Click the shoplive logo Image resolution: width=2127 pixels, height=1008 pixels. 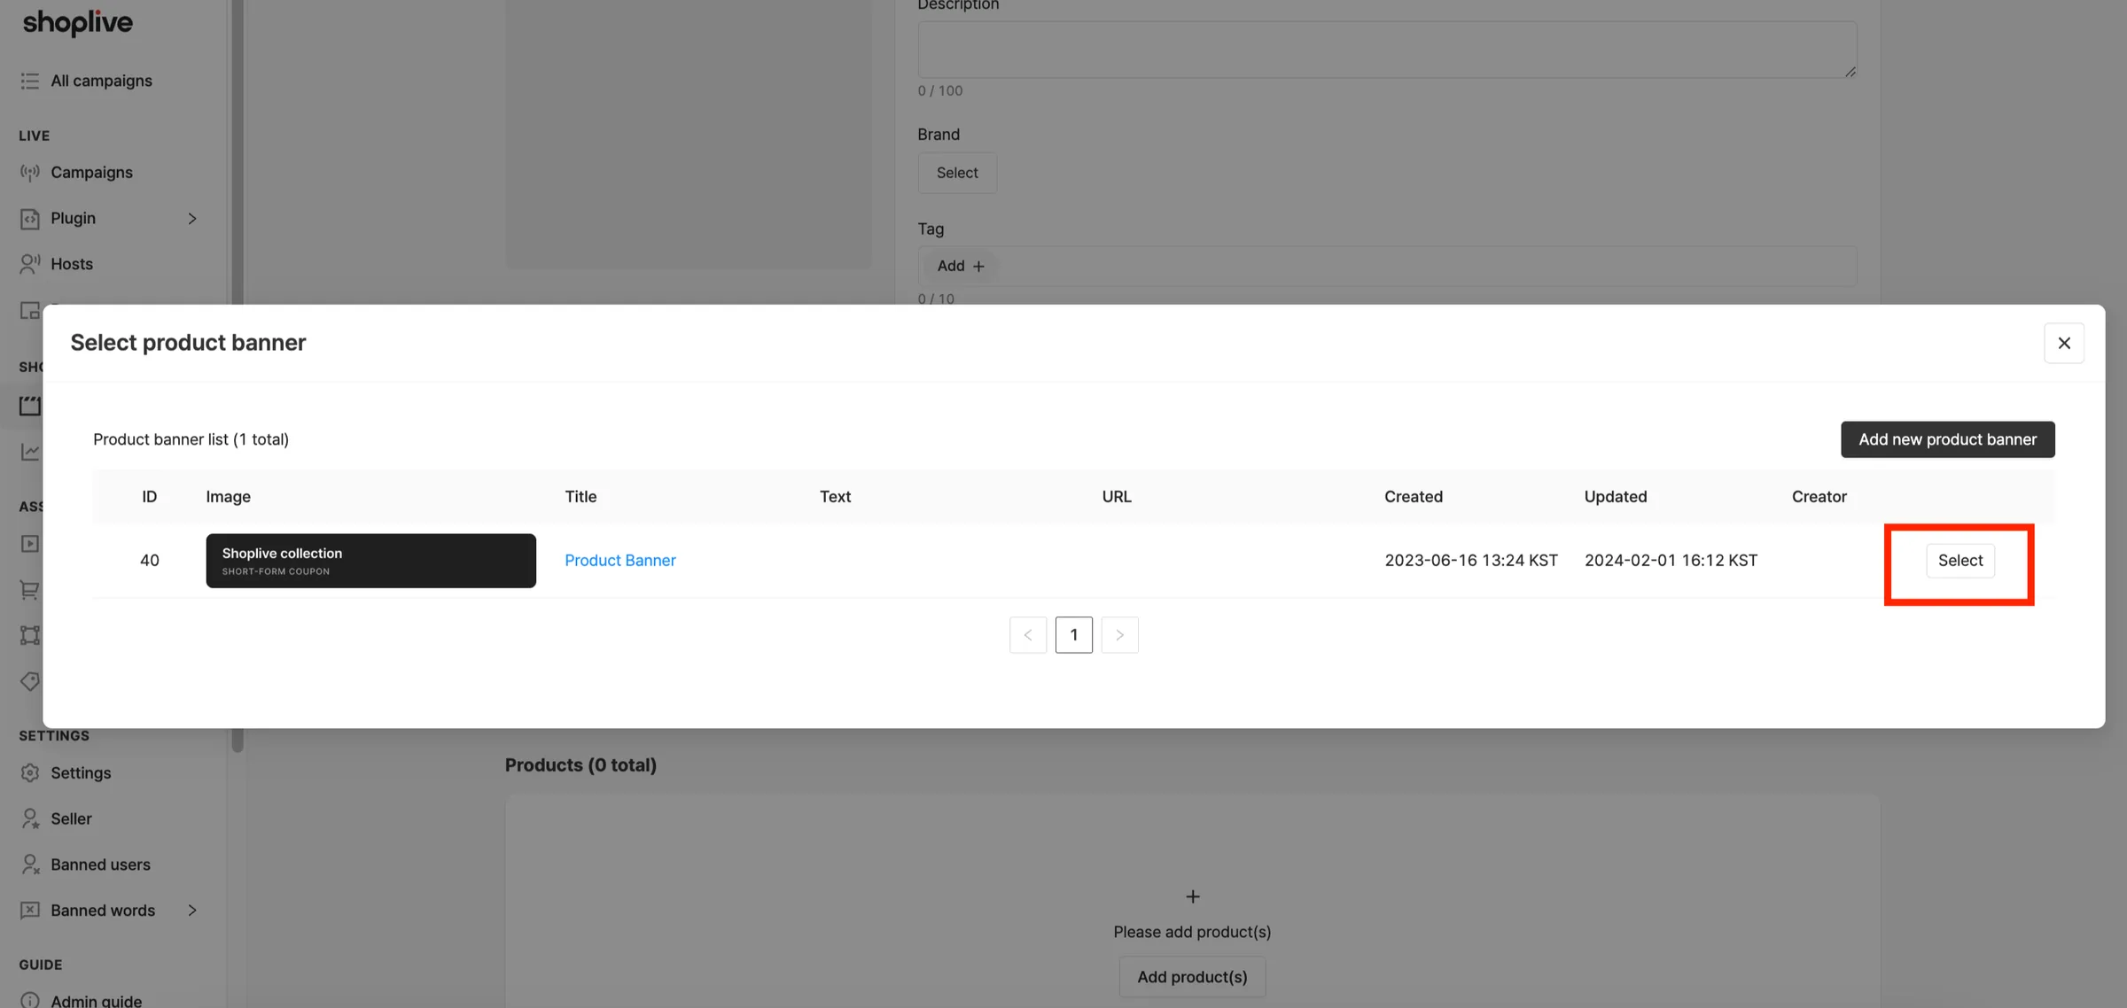tap(78, 22)
